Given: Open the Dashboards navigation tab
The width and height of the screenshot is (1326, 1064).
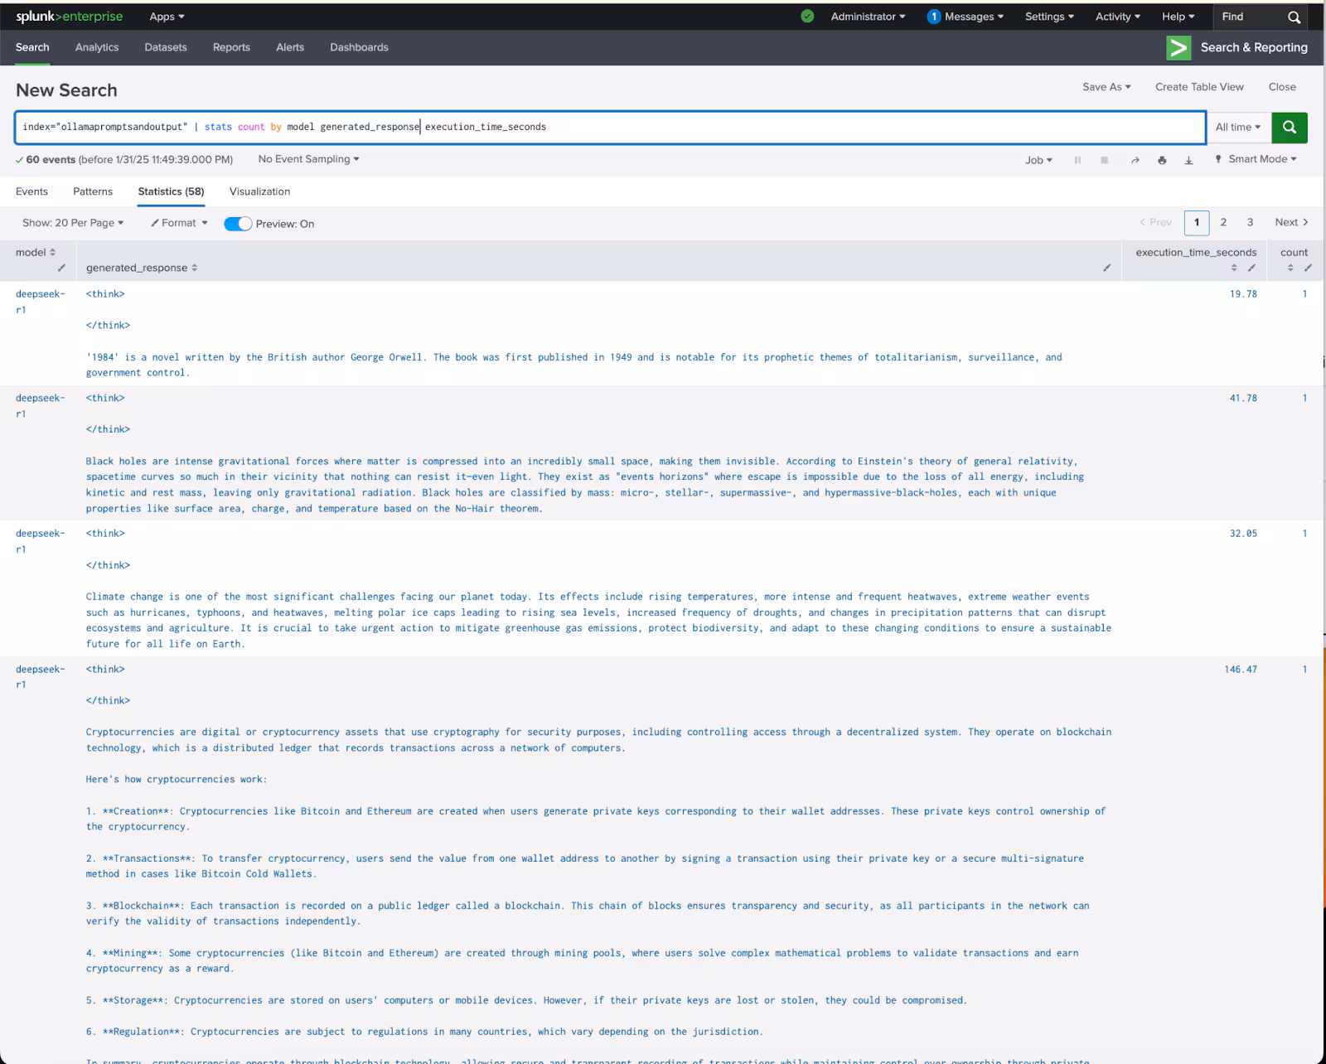Looking at the screenshot, I should pos(359,47).
